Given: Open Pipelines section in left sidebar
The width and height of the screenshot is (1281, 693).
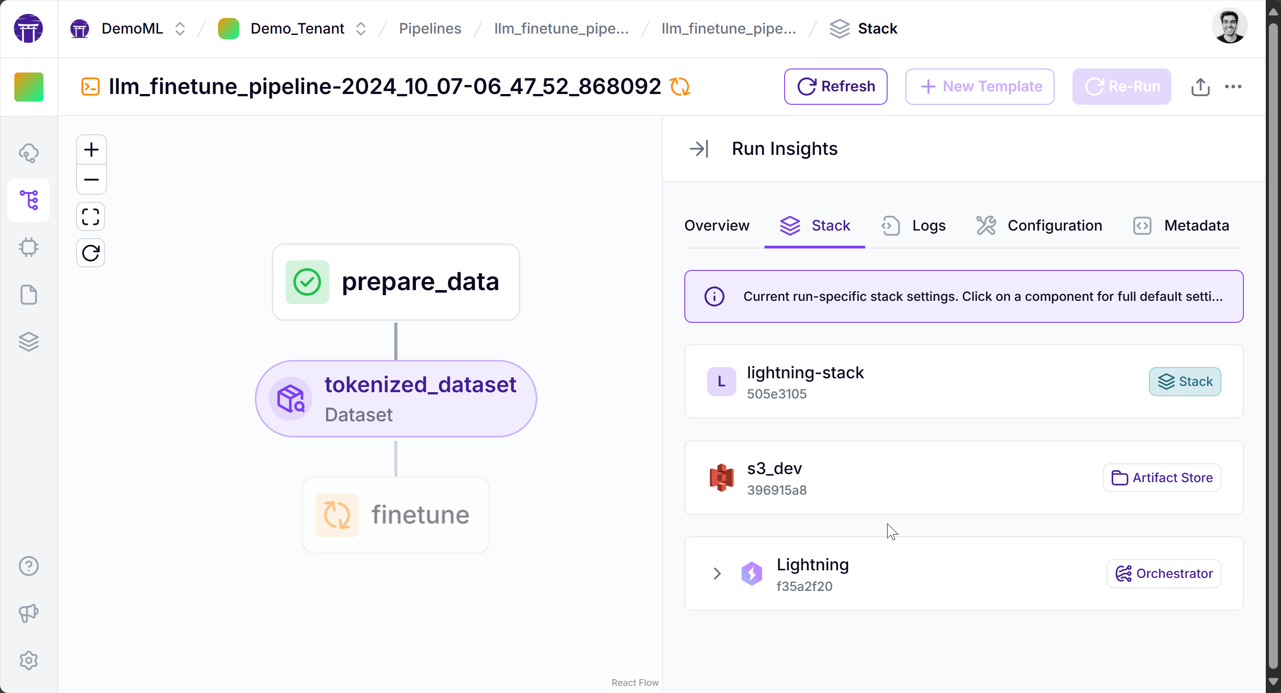Looking at the screenshot, I should point(29,200).
